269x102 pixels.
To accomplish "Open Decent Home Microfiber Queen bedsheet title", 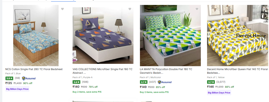I will [237, 71].
